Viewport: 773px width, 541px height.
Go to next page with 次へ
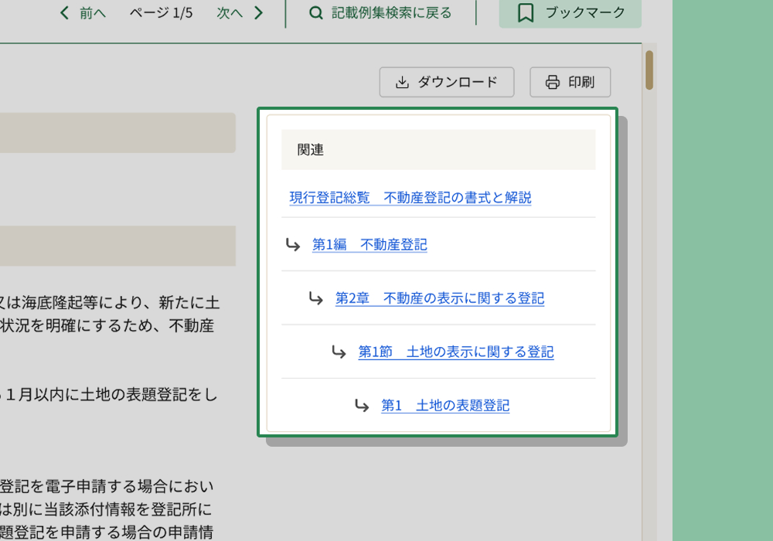(x=240, y=13)
